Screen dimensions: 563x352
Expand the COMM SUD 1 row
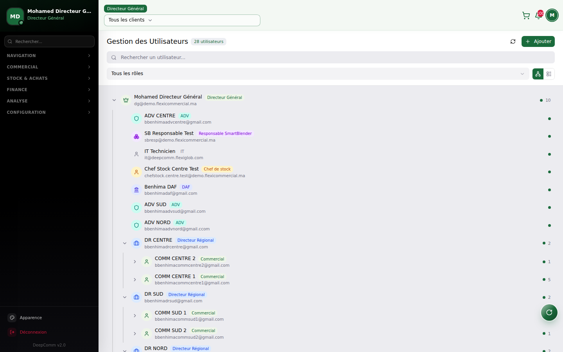135,316
